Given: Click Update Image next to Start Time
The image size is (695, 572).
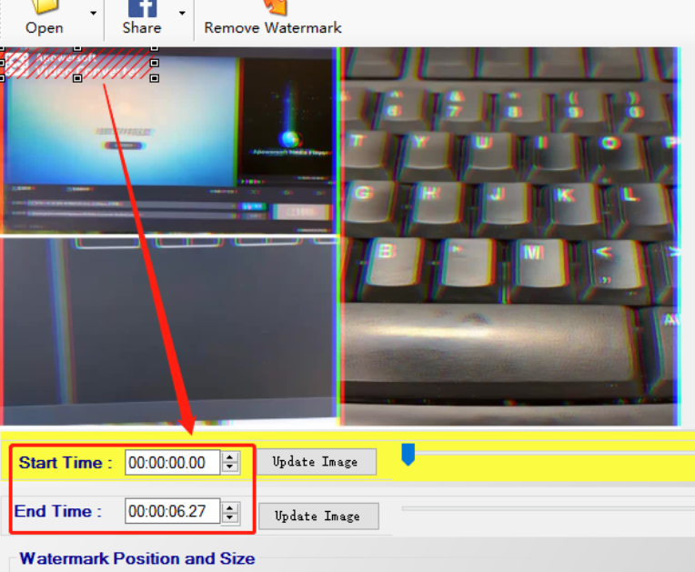Looking at the screenshot, I should pos(316,462).
